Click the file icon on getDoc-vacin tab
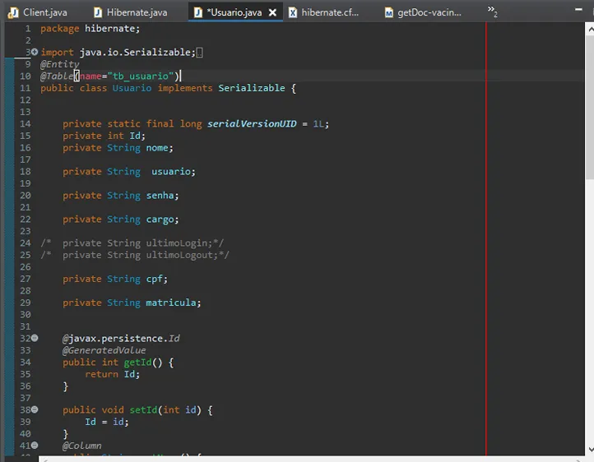Screen dimensions: 594x462 tap(388, 12)
